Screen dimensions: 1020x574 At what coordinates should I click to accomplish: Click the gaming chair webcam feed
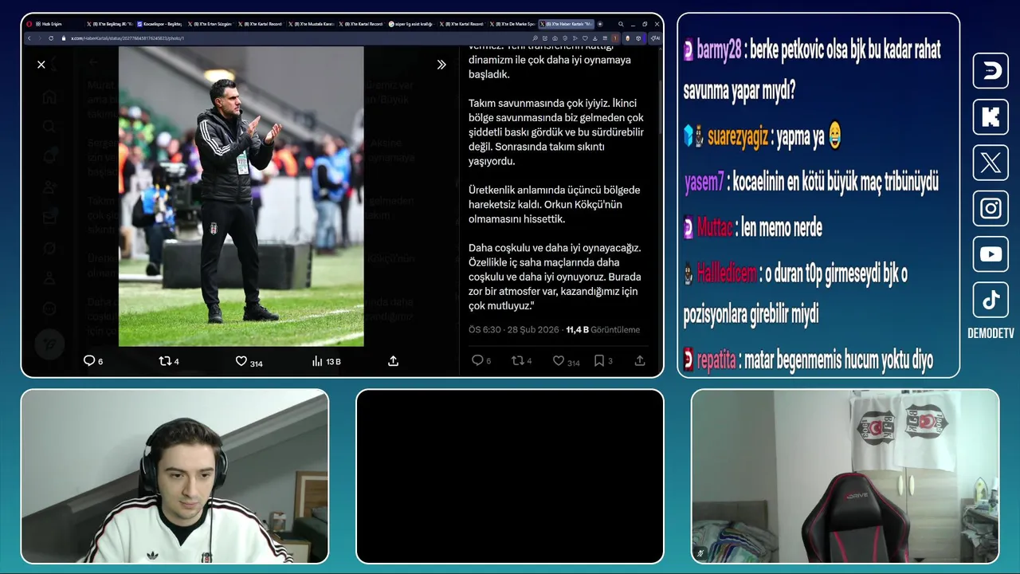tap(845, 476)
